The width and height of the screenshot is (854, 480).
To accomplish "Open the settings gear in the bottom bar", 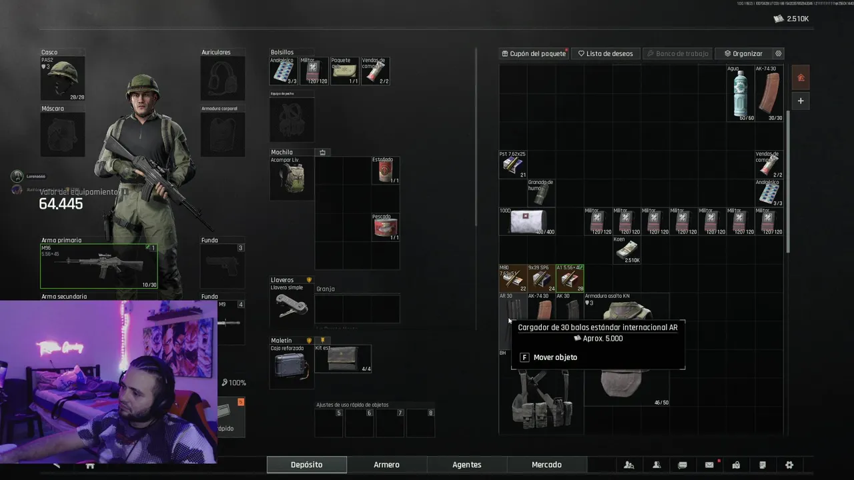I will (789, 465).
